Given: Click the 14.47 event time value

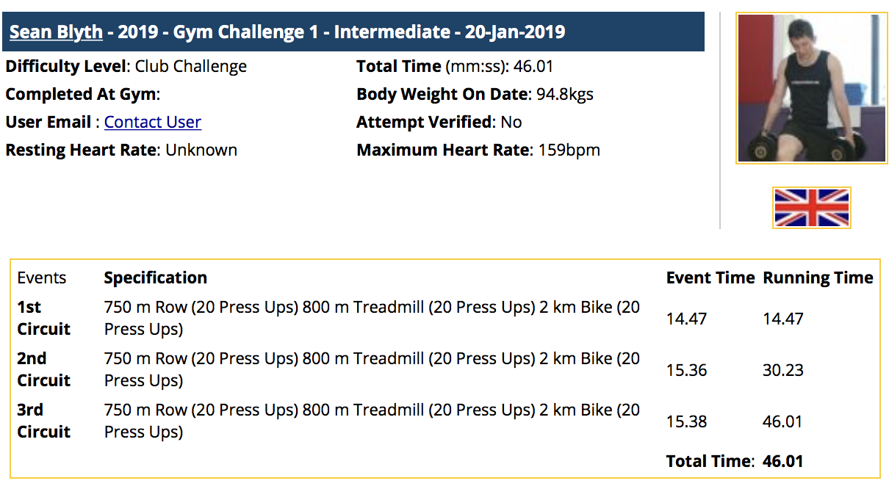Looking at the screenshot, I should (686, 319).
